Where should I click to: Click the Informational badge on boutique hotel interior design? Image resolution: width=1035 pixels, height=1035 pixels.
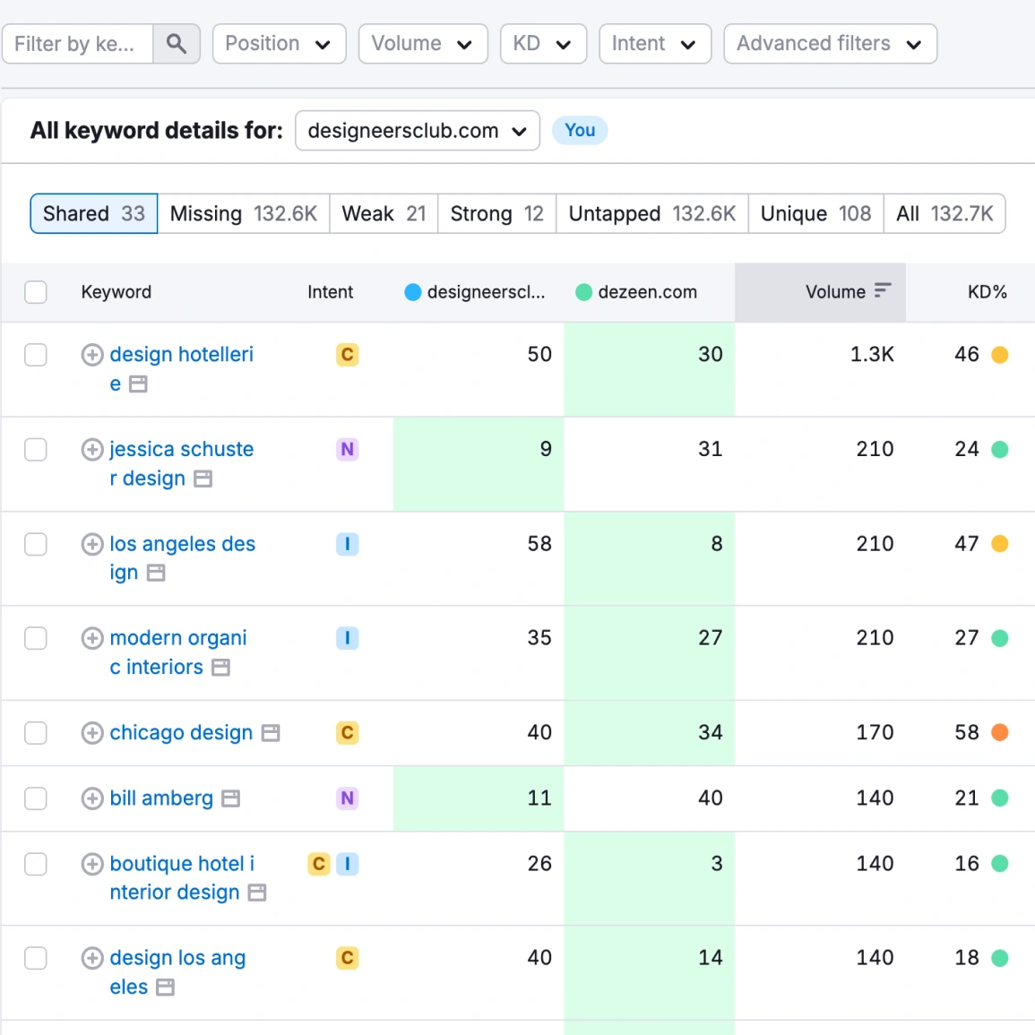pyautogui.click(x=347, y=864)
